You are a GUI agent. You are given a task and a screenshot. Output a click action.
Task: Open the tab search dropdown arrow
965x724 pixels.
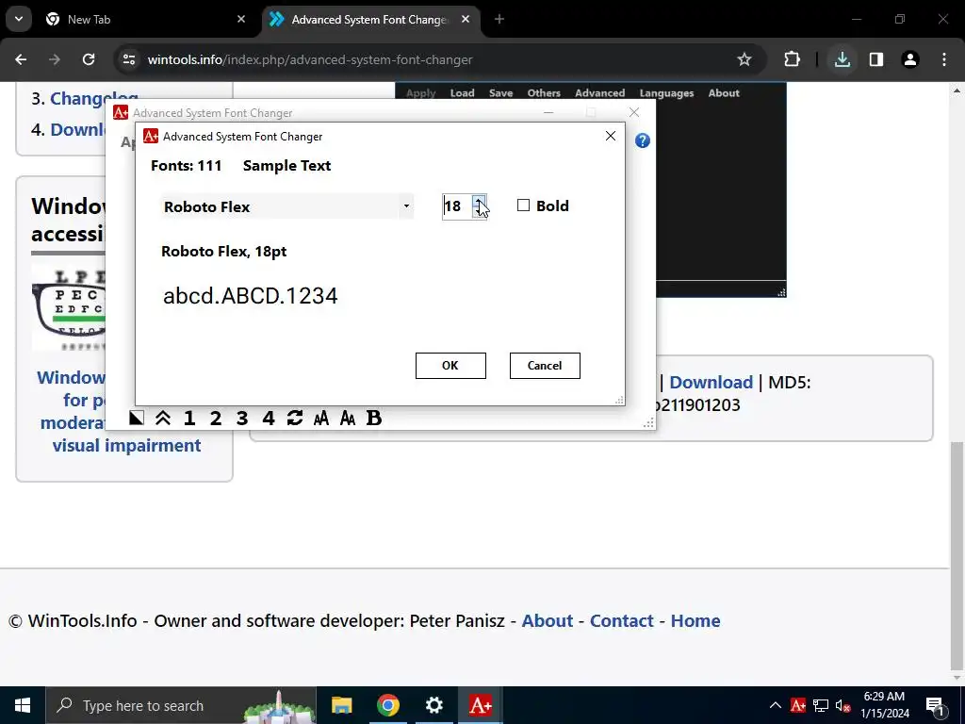(x=19, y=19)
